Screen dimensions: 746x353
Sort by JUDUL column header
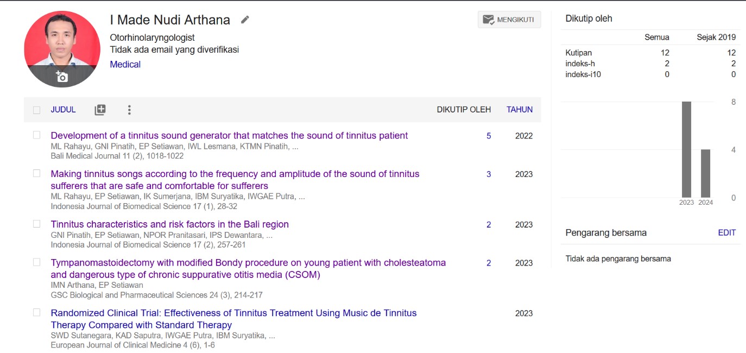63,110
